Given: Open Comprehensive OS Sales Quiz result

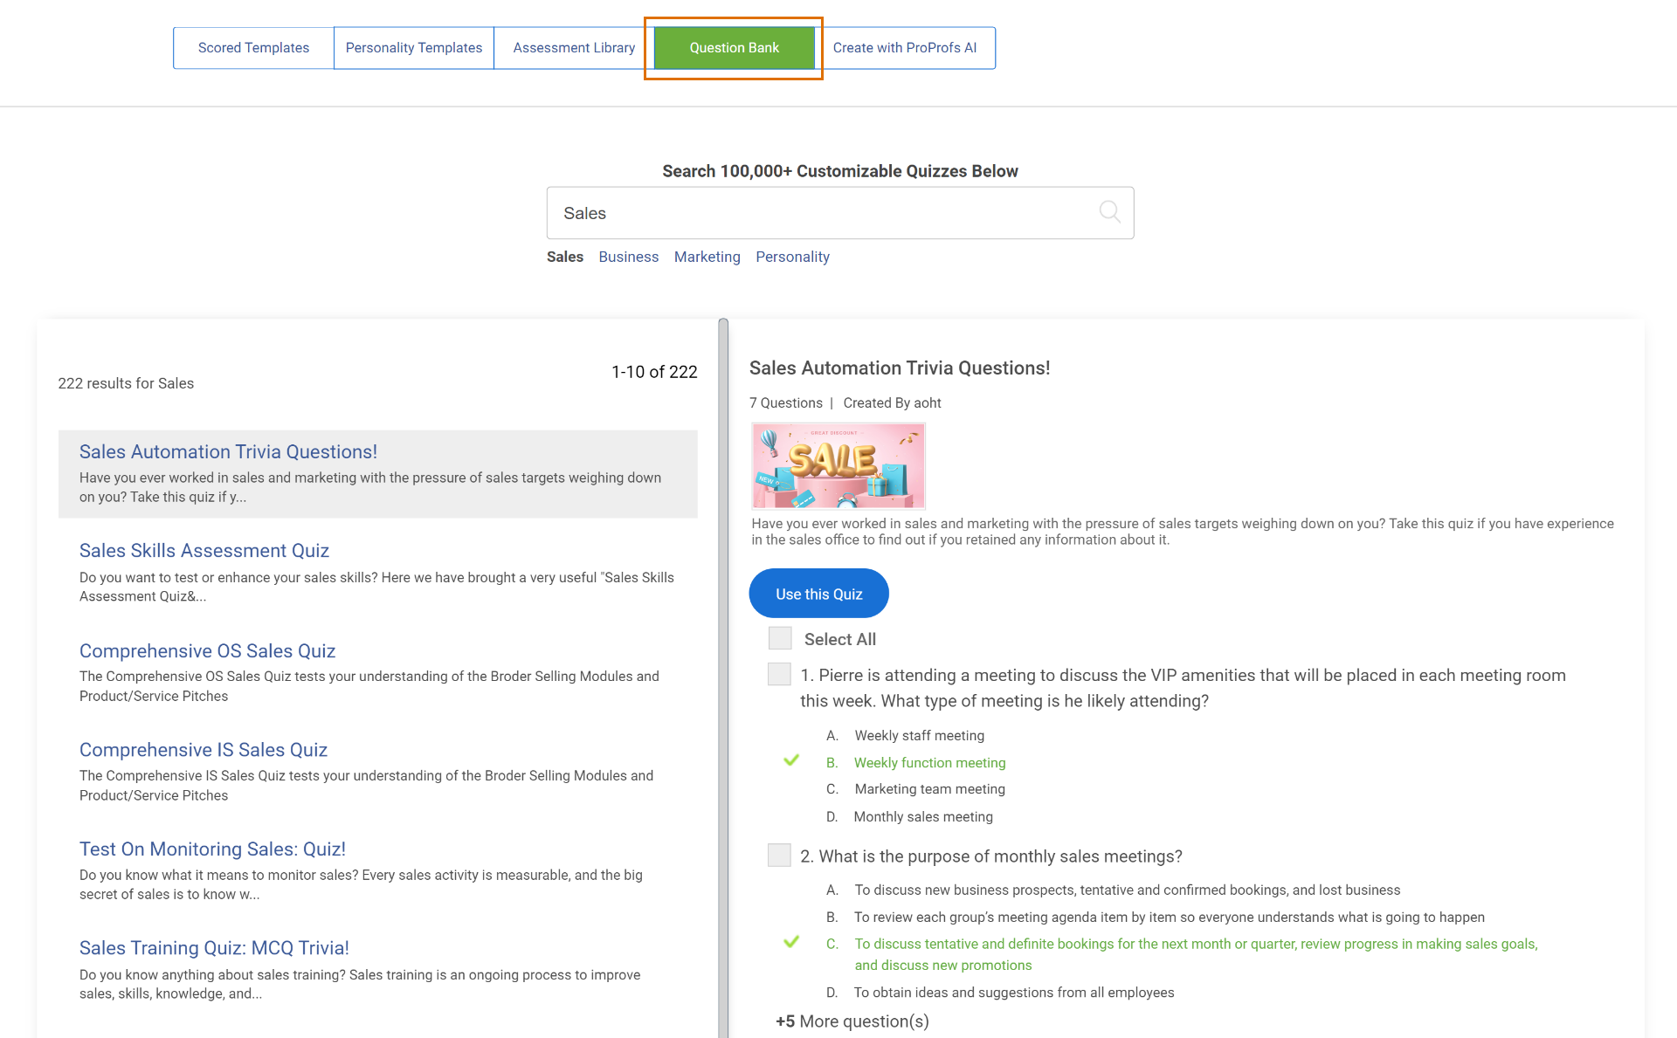Looking at the screenshot, I should coord(207,651).
